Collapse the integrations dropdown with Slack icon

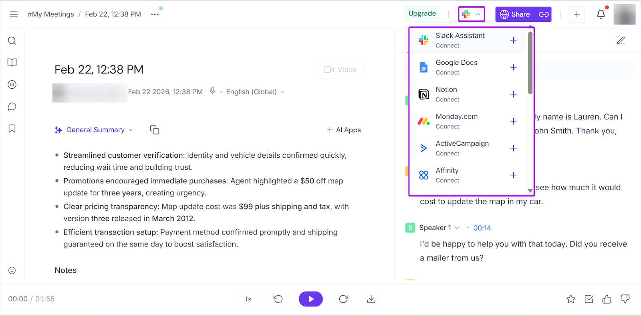coord(472,14)
